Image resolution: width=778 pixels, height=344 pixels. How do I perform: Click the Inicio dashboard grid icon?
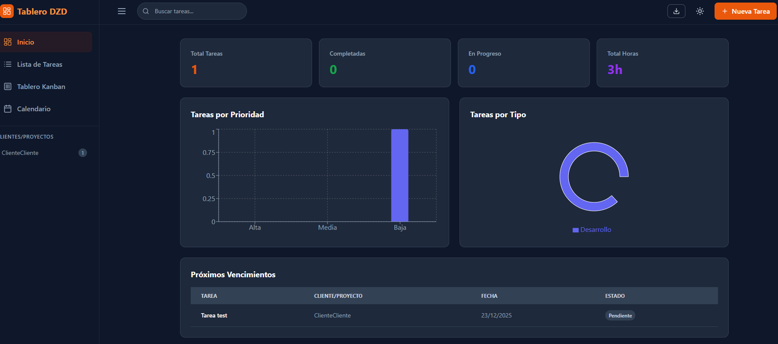[x=8, y=42]
